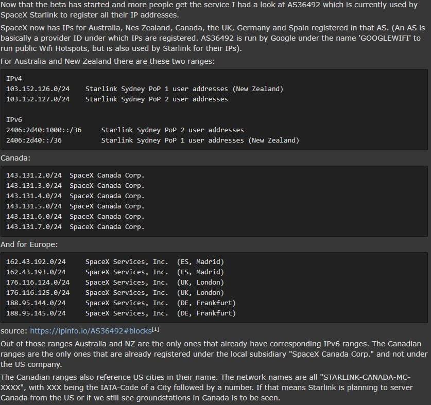
Task: Click the 143.131.7.0/24 Canada range
Action: pos(34,227)
